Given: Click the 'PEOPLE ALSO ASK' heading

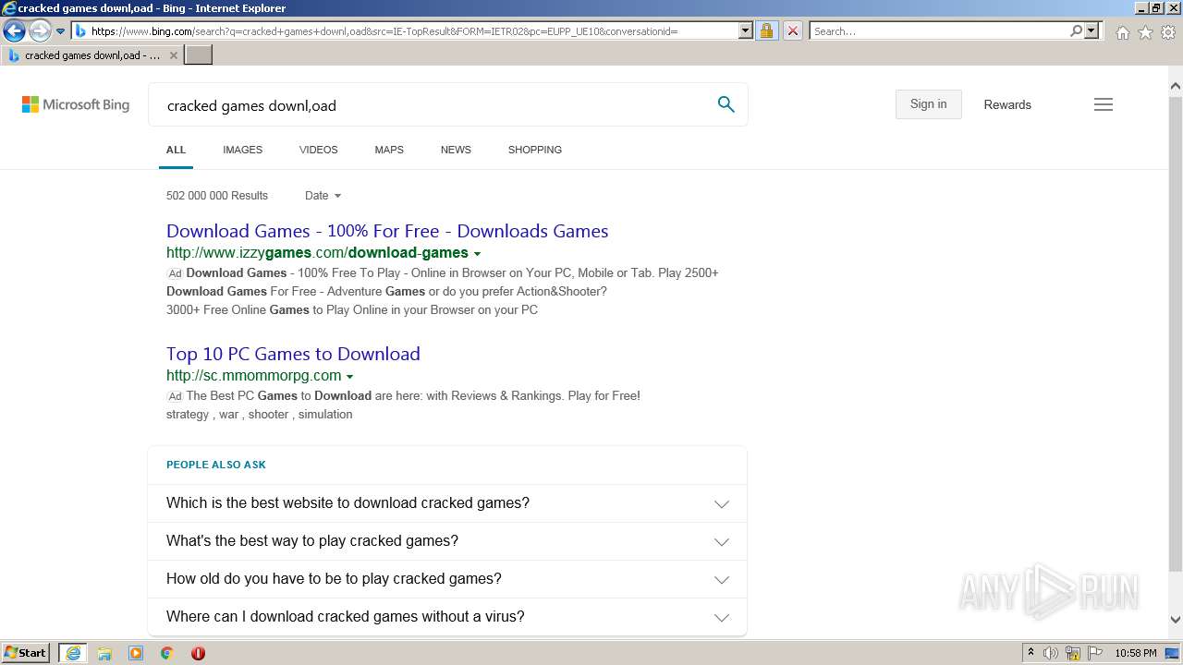Looking at the screenshot, I should 216,465.
